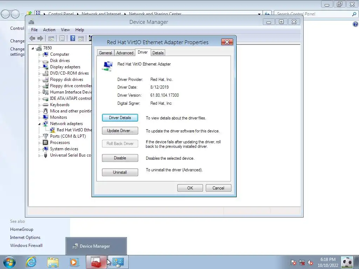Click the Back arrow in Device Manager toolbar
This screenshot has height=269, width=359.
click(32, 38)
